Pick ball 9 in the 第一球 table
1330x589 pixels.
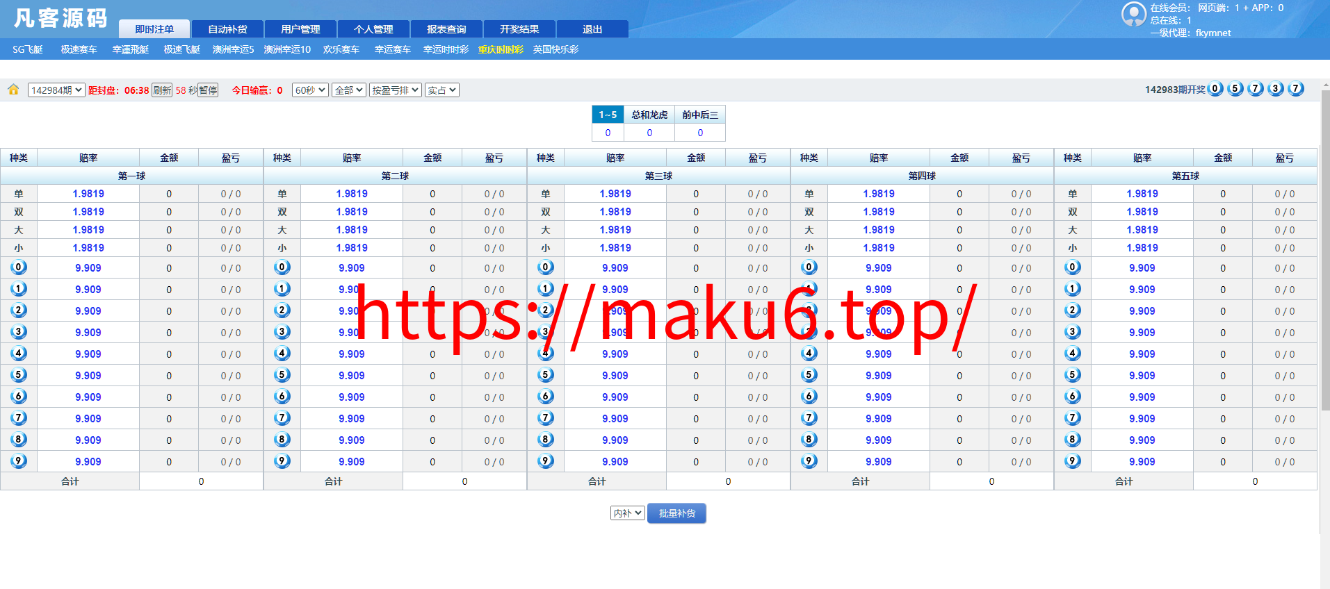[x=19, y=461]
